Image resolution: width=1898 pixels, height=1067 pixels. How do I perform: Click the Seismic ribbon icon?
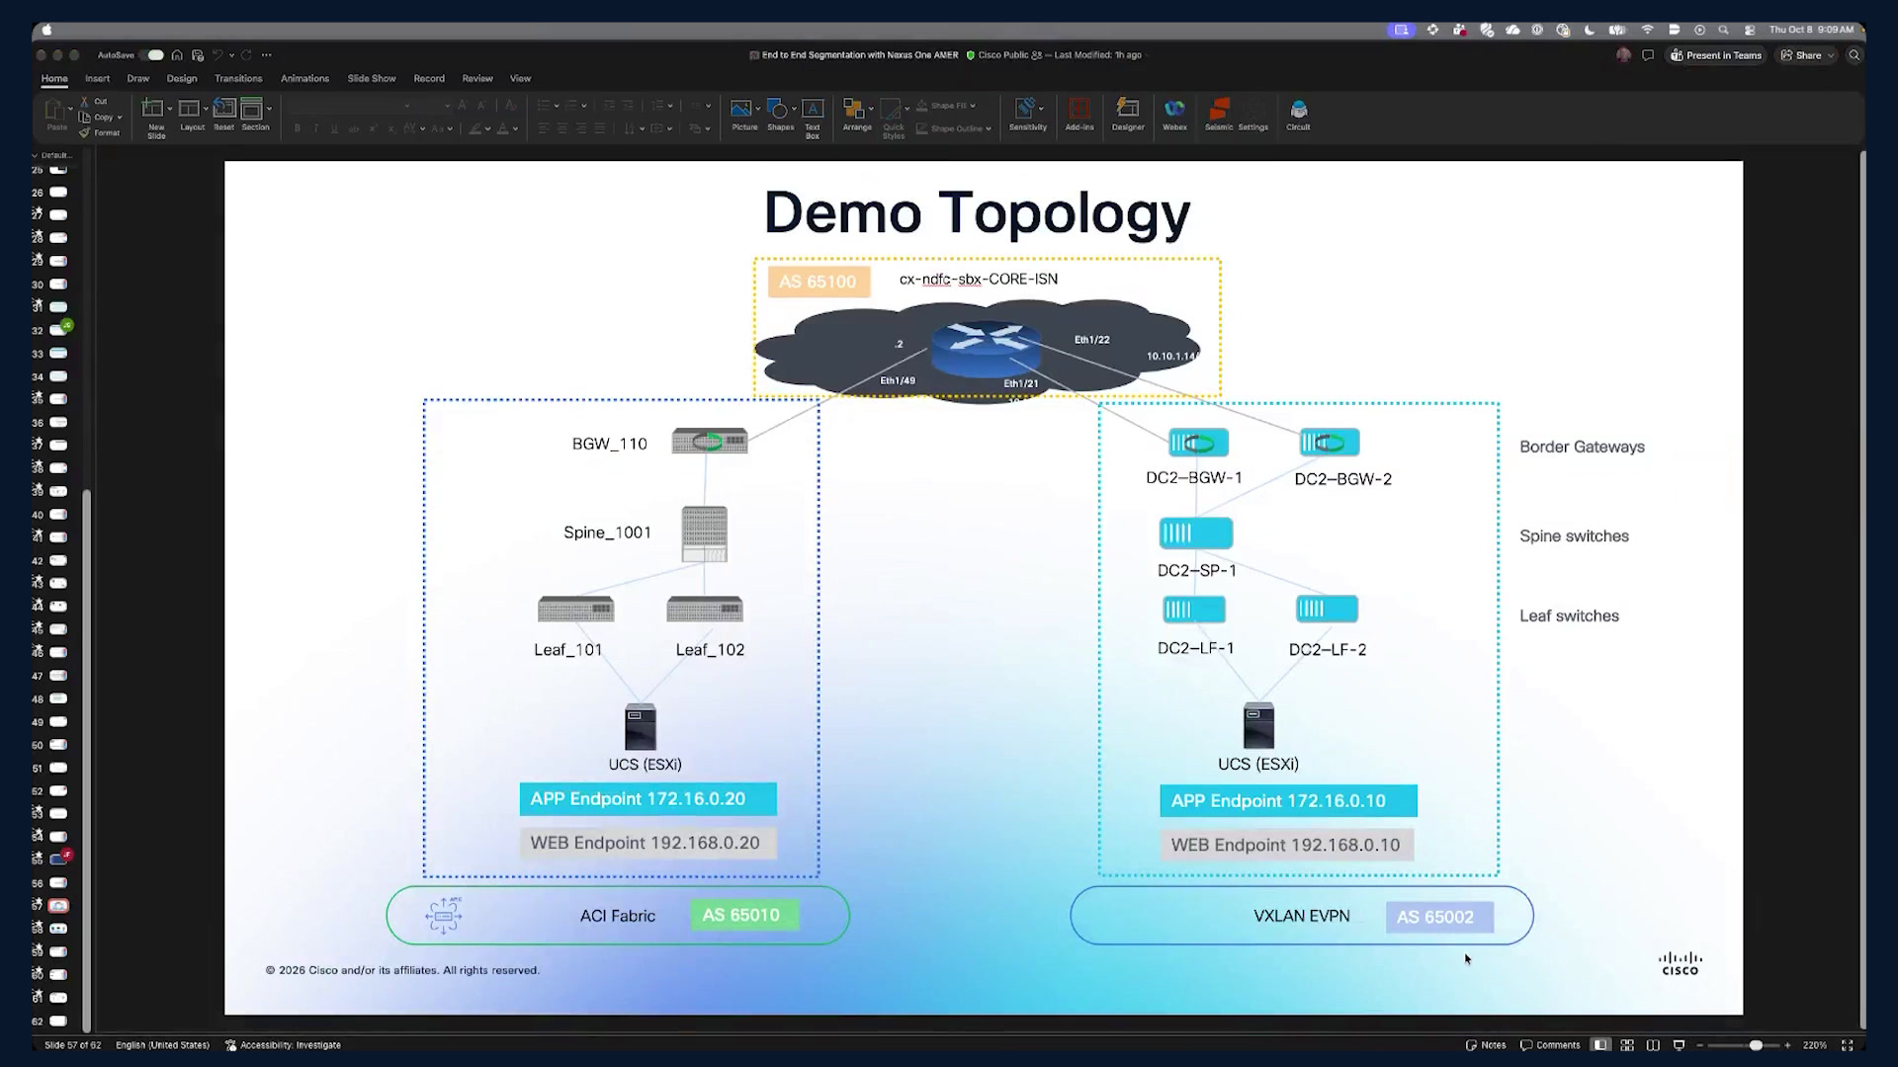(x=1219, y=115)
